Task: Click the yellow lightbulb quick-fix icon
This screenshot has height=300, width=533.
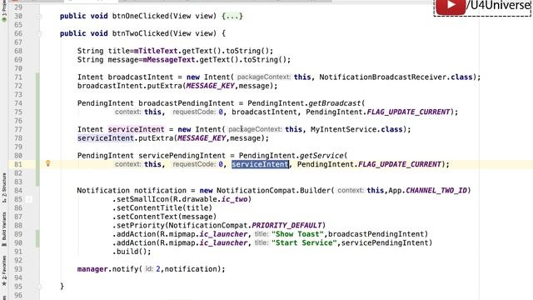Action: (x=48, y=163)
